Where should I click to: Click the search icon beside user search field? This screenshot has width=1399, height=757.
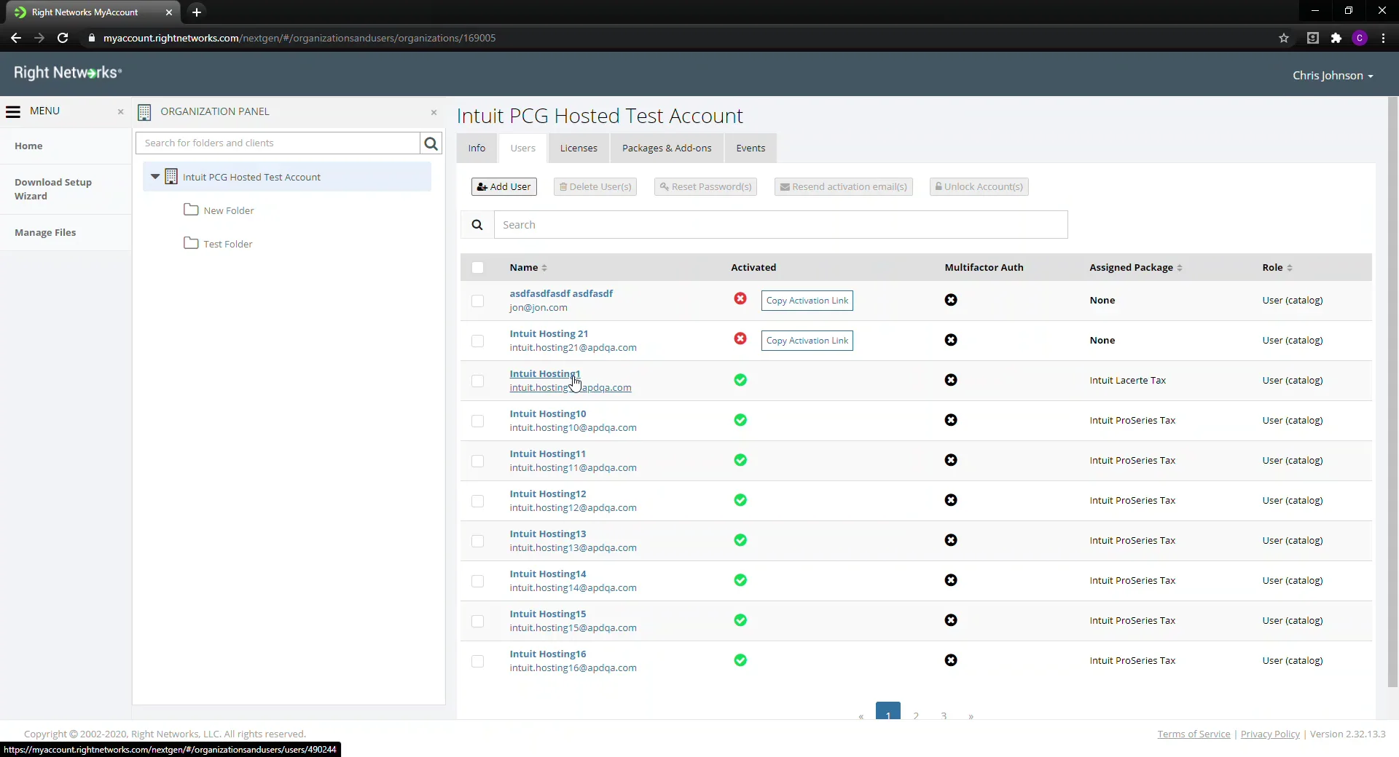pyautogui.click(x=478, y=225)
